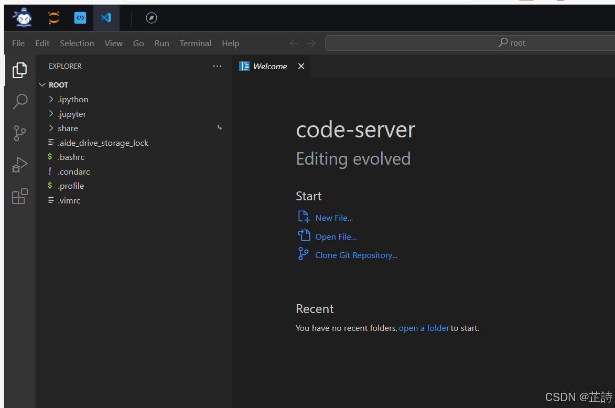Open the Jupyter launcher icon
This screenshot has height=408, width=615.
(53, 18)
